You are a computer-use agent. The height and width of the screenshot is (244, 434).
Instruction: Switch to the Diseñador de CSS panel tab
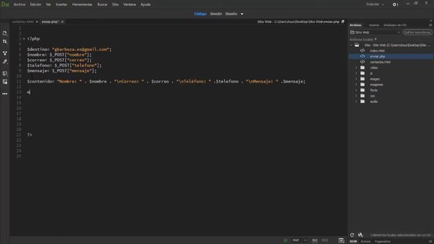coord(395,25)
